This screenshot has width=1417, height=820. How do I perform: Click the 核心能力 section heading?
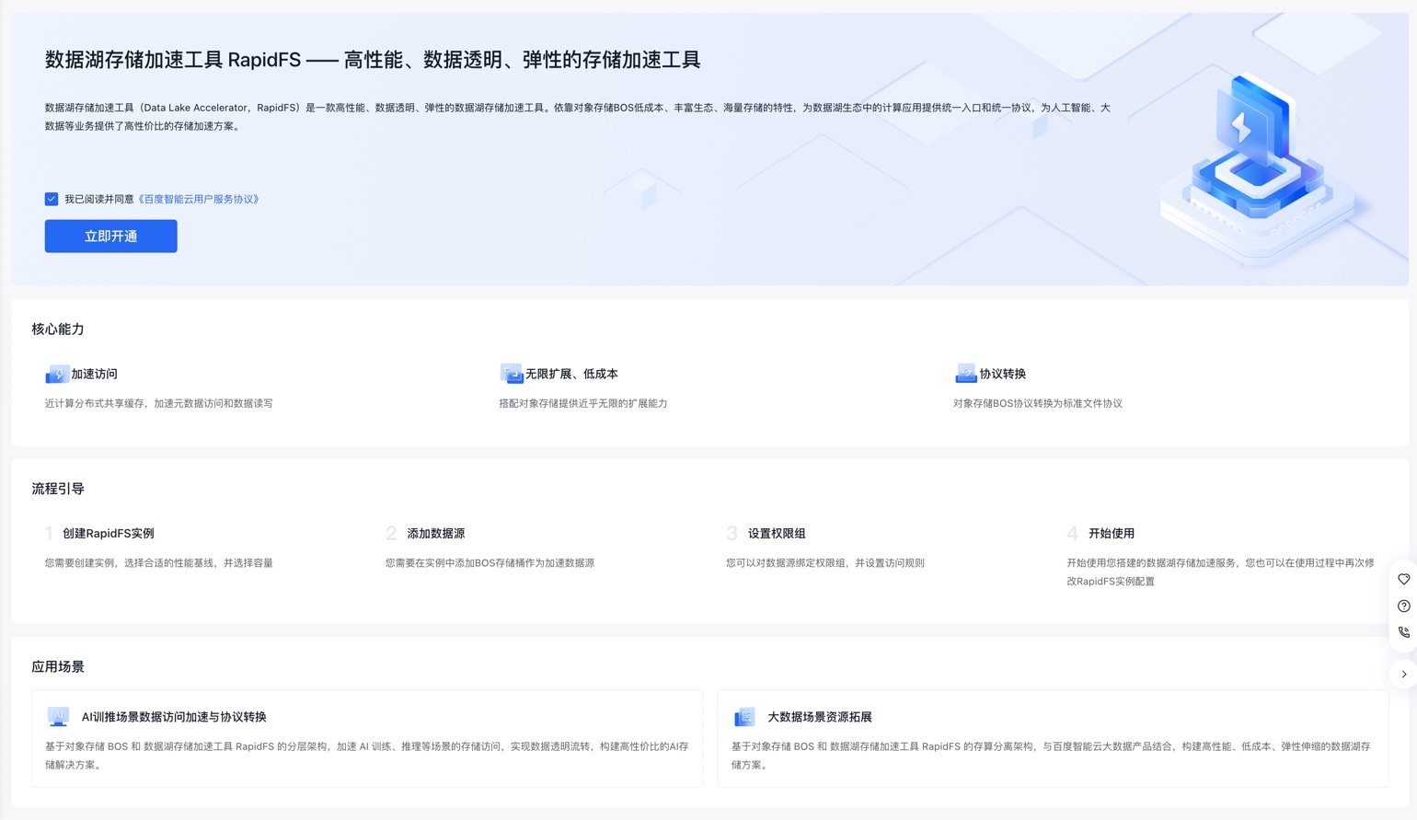click(58, 329)
